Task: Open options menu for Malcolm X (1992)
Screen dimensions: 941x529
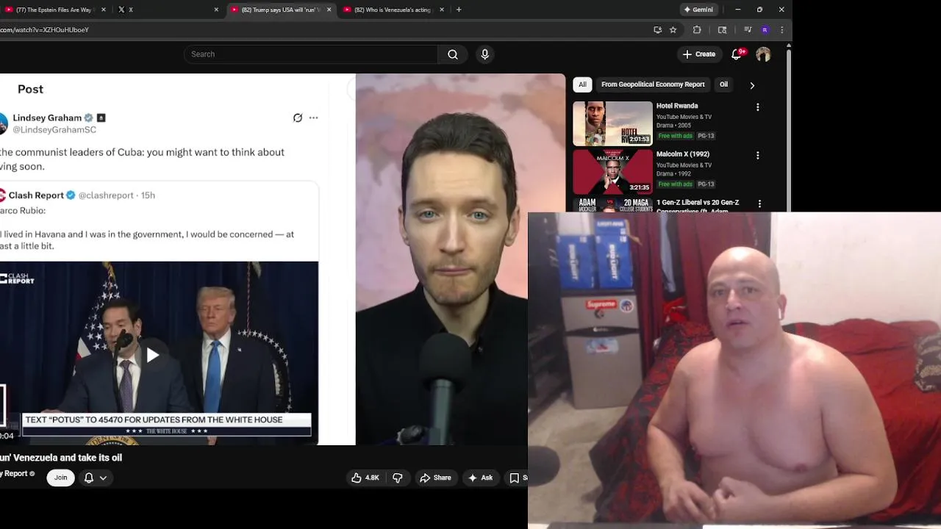Action: point(757,156)
